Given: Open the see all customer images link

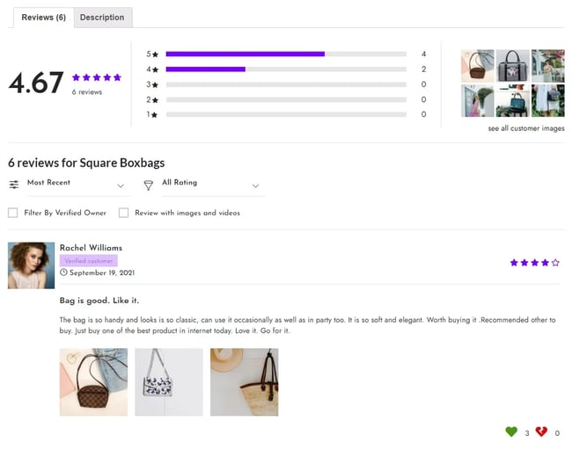Looking at the screenshot, I should pos(526,128).
